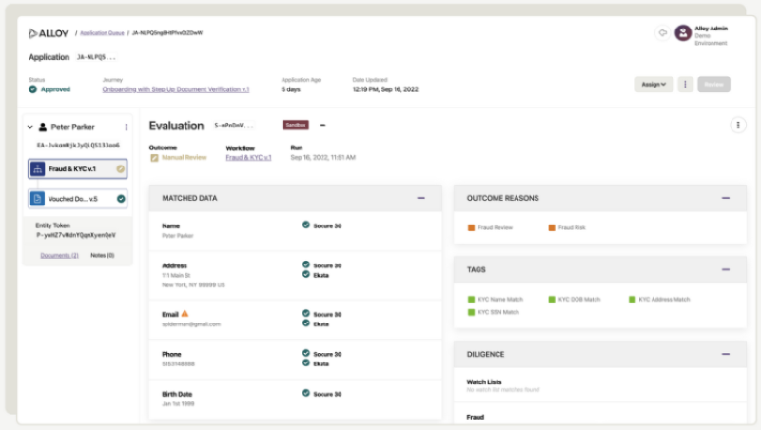Switch to Notes (0)
This screenshot has height=430, width=761.
tap(103, 255)
